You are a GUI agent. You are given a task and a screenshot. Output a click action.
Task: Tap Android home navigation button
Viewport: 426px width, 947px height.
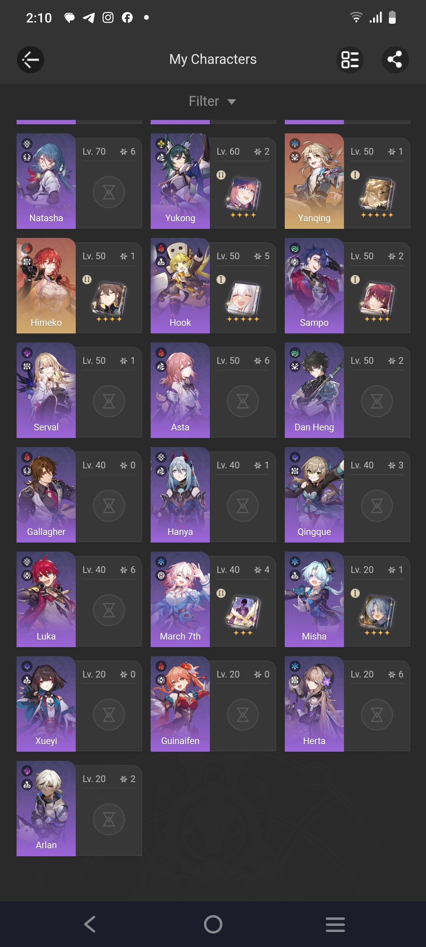(213, 924)
